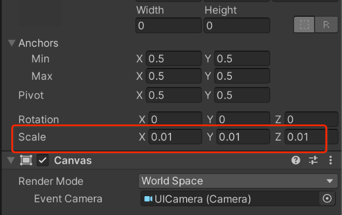
Task: Click the Pivot Y value field
Action: (242, 95)
